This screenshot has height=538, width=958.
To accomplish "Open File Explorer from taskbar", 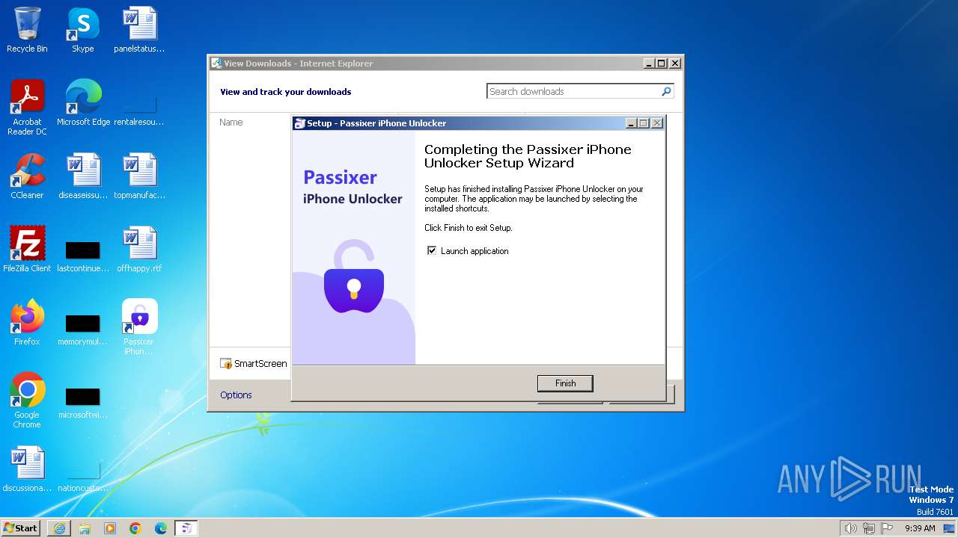I will [x=85, y=528].
